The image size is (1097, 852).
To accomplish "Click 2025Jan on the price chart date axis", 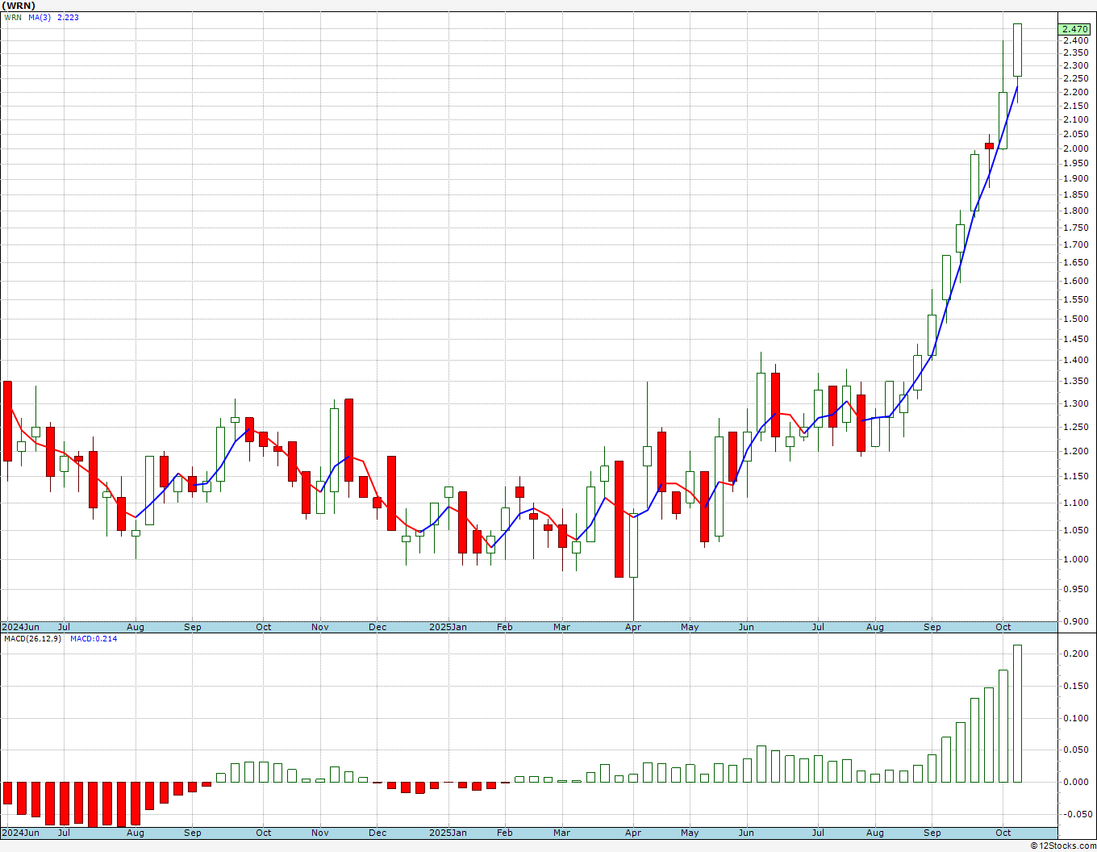I will click(x=448, y=627).
